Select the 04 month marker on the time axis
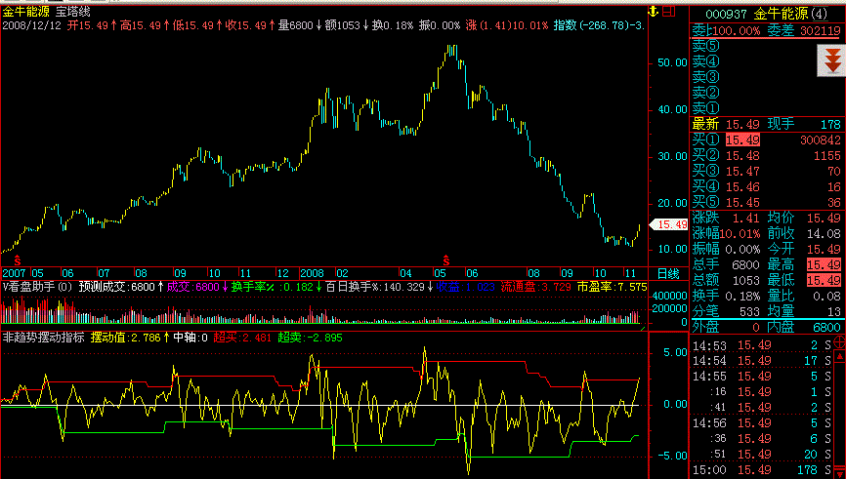This screenshot has width=846, height=479. (x=405, y=273)
